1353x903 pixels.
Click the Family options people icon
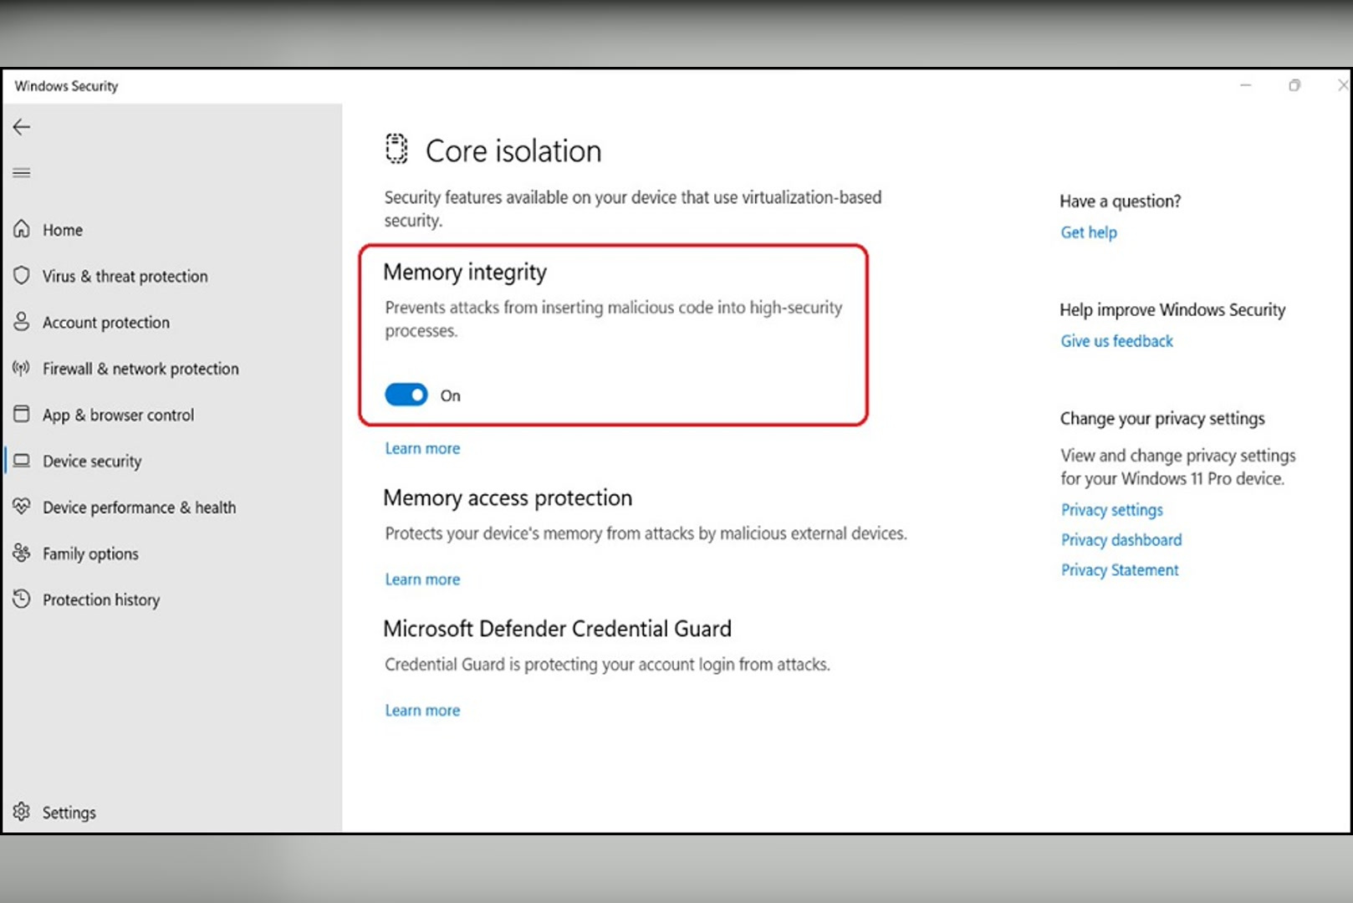pyautogui.click(x=22, y=553)
